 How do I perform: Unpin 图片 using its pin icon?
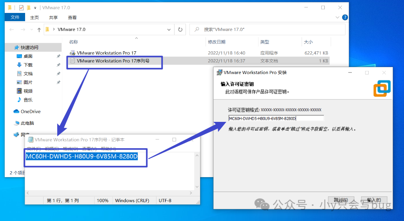pos(58,82)
